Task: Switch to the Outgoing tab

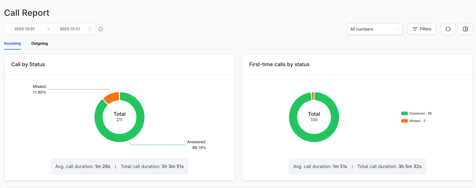Action: point(40,44)
